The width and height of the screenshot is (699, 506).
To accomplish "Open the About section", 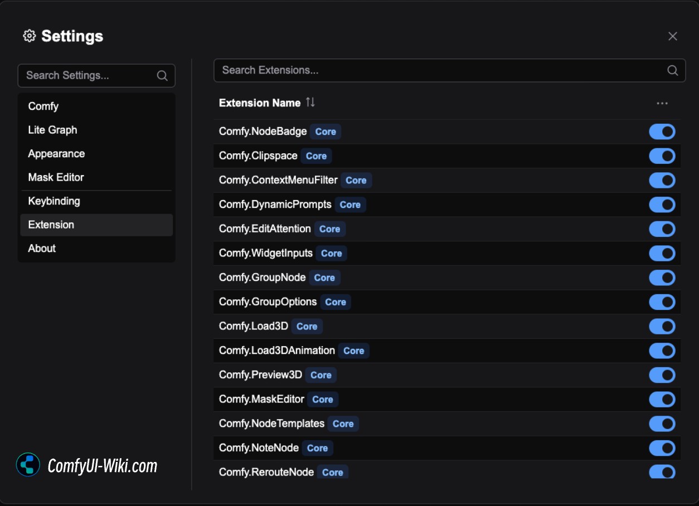I will tap(96, 249).
